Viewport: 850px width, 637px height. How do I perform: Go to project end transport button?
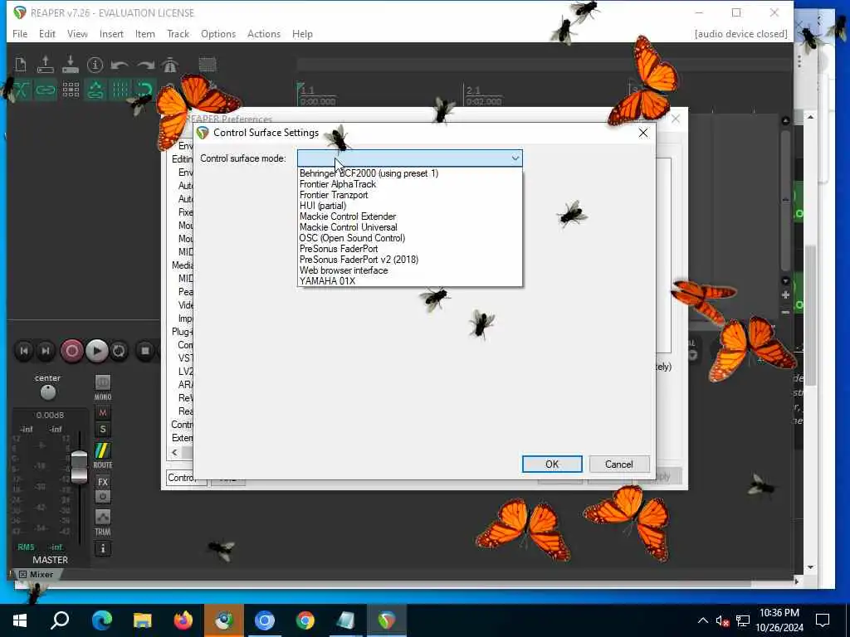pos(46,351)
